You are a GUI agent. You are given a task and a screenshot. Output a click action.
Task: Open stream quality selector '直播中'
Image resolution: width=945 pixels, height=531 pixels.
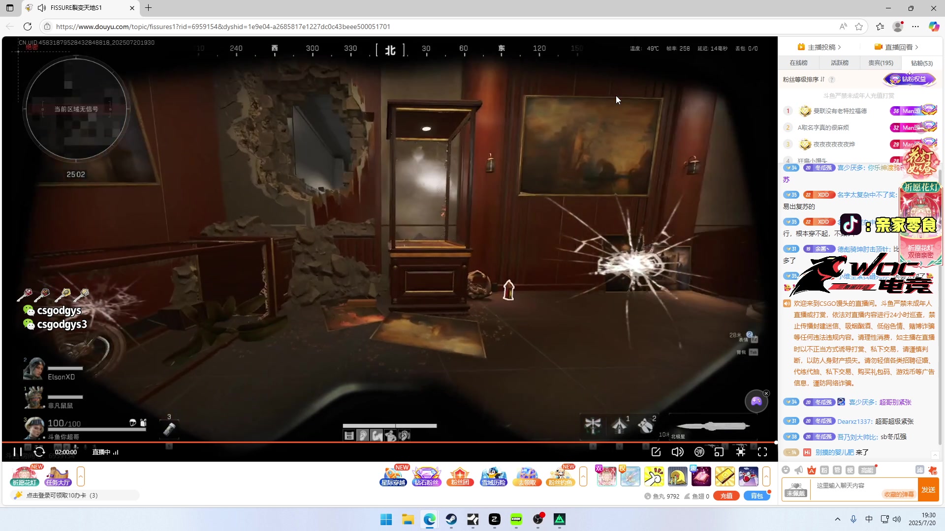105,452
